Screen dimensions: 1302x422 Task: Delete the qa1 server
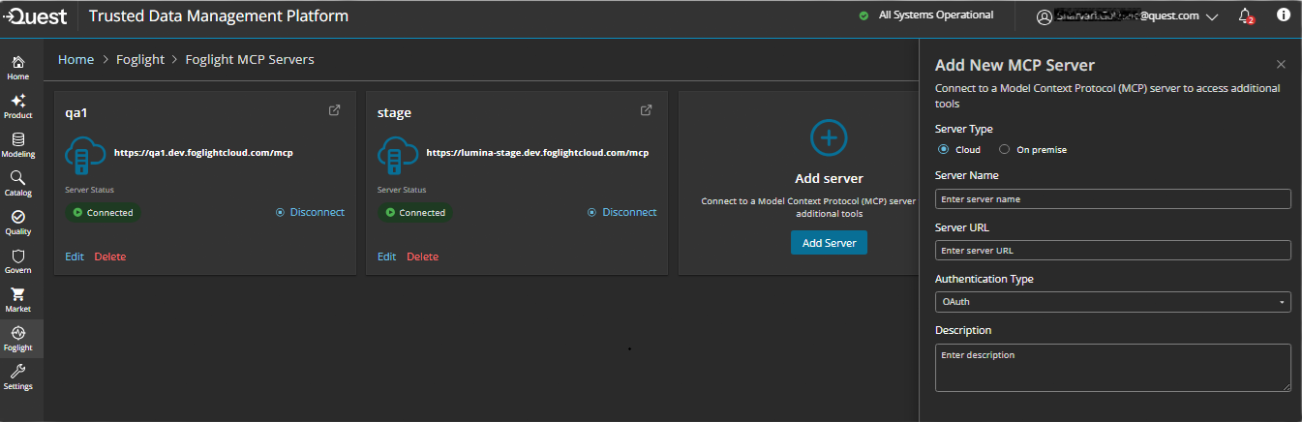tap(110, 256)
